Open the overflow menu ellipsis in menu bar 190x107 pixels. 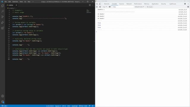tap(33, 2)
